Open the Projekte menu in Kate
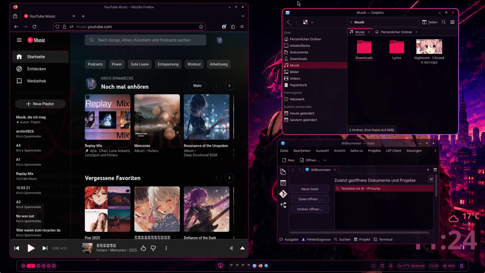 [374, 151]
